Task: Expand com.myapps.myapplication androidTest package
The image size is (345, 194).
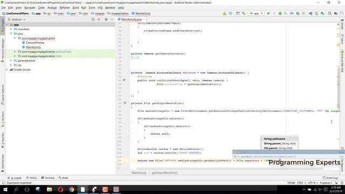Action: point(15,52)
